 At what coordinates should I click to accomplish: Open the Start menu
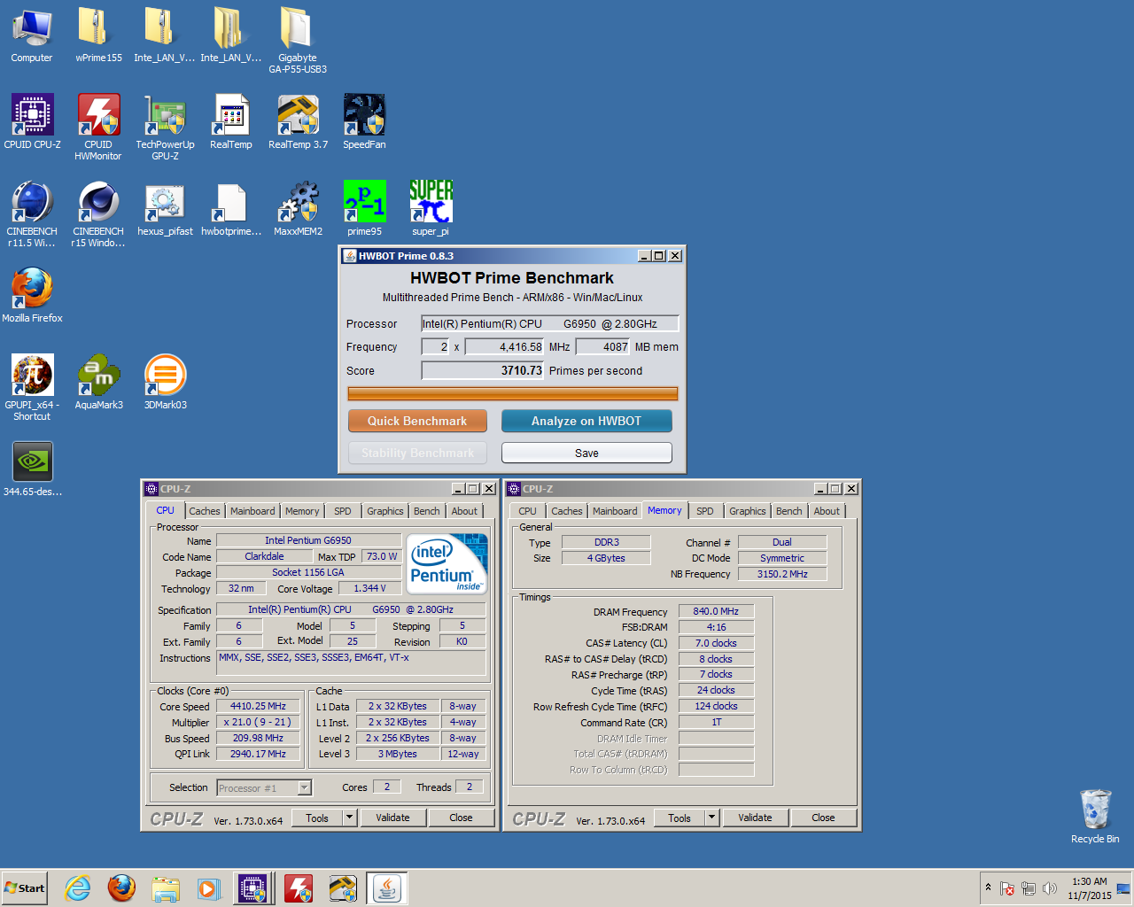pos(24,888)
